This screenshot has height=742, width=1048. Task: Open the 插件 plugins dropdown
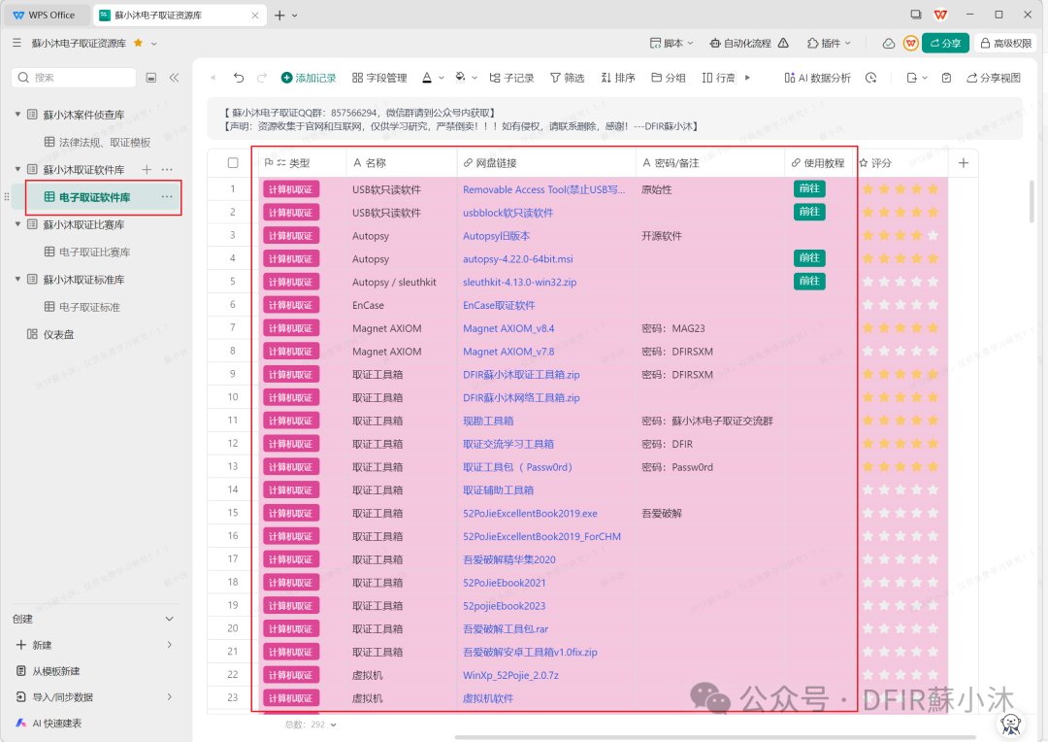pos(830,43)
